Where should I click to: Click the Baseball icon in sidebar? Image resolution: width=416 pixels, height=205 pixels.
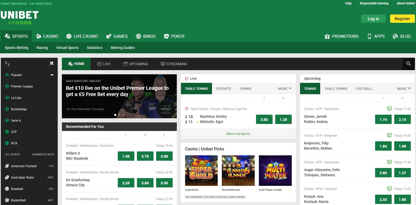pyautogui.click(x=7, y=189)
